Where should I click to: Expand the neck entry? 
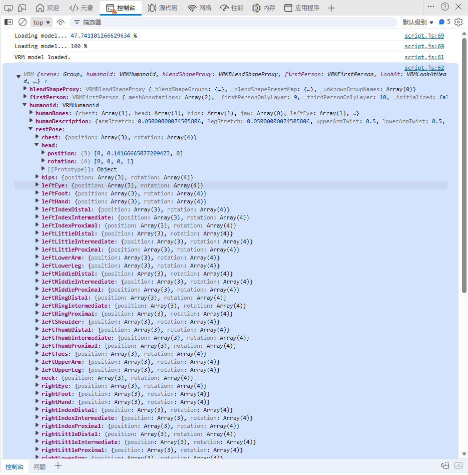(x=37, y=377)
